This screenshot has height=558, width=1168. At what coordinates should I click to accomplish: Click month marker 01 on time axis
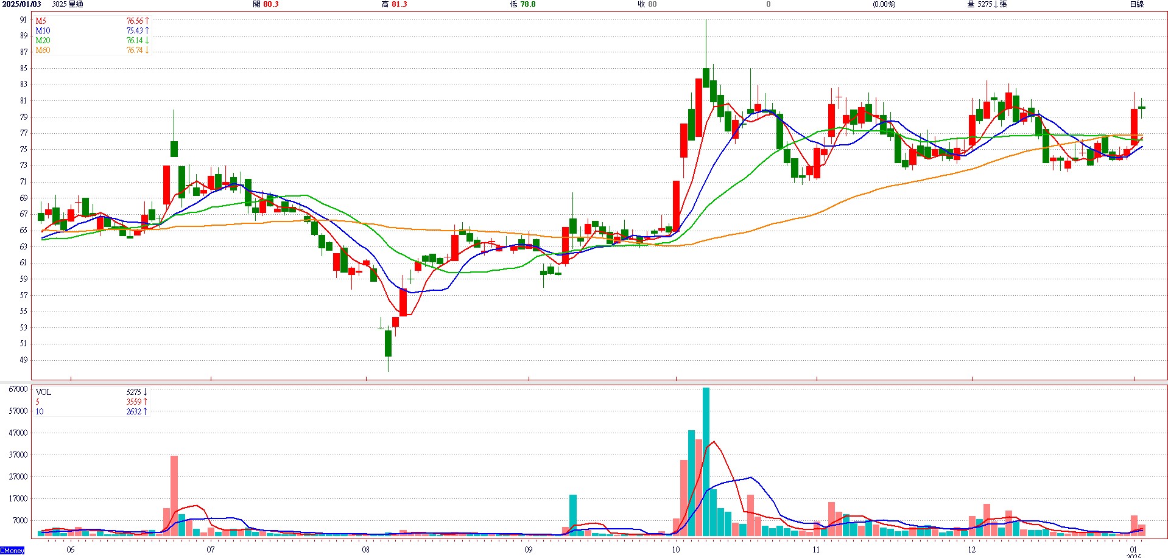click(1133, 549)
